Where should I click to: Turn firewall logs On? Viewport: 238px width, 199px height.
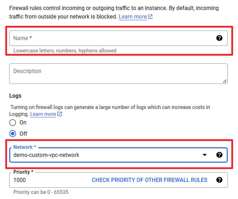pyautogui.click(x=13, y=123)
